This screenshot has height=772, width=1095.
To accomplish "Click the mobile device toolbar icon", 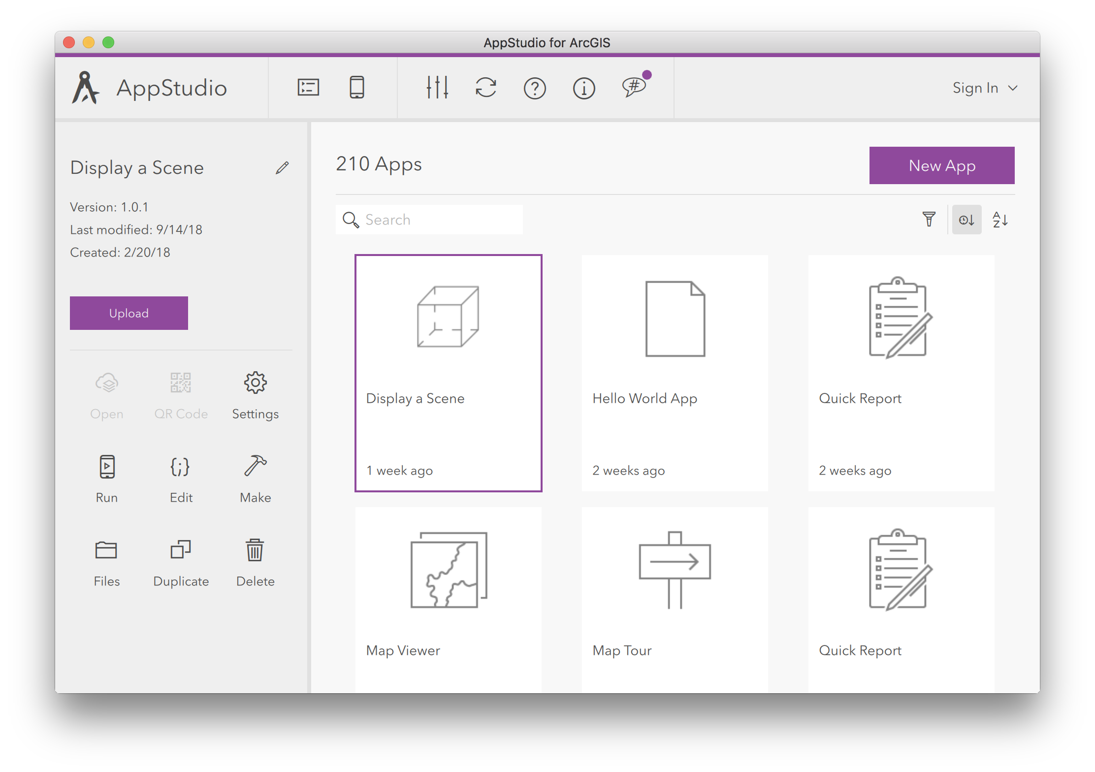I will click(x=357, y=88).
